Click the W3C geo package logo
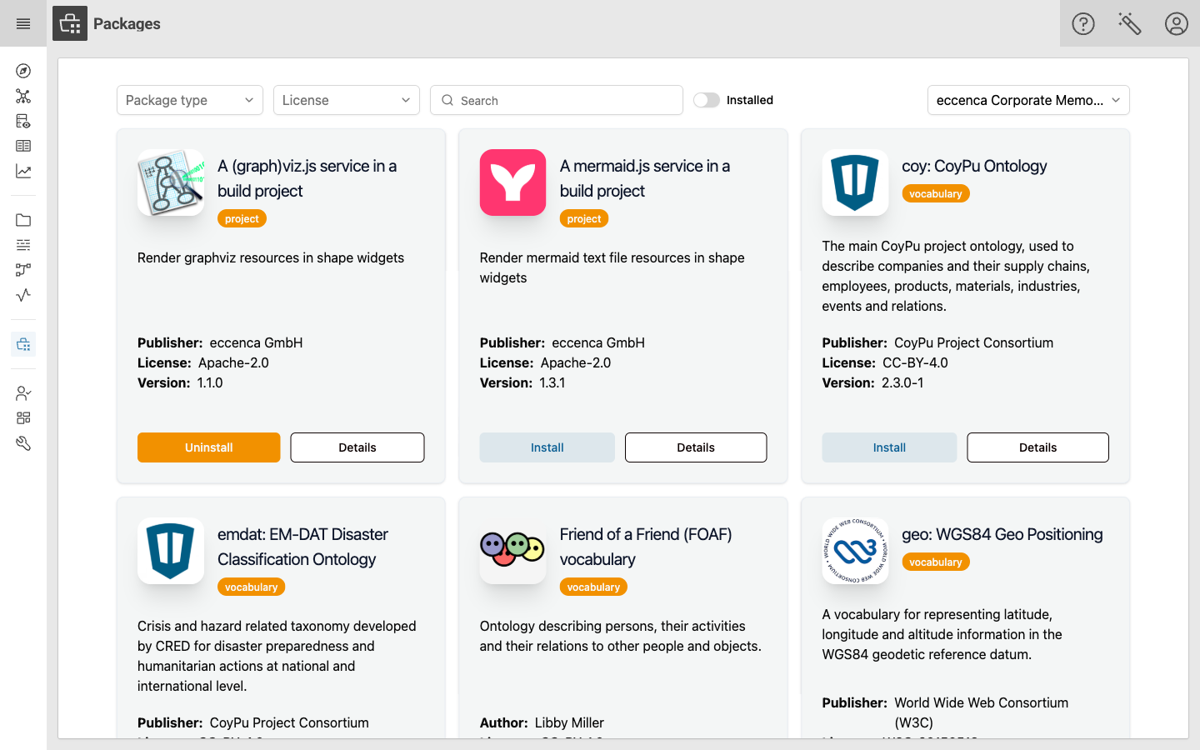Screen dimensions: 1200x750 point(855,551)
